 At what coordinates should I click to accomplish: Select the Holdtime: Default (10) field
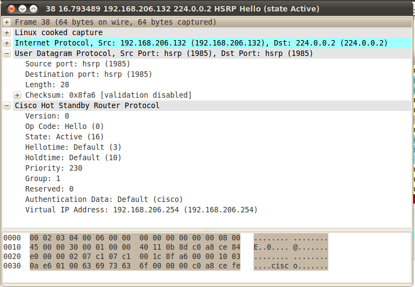(x=73, y=157)
